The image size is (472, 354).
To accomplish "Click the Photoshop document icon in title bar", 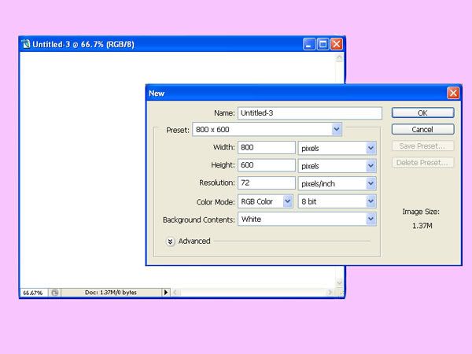I will (x=26, y=45).
